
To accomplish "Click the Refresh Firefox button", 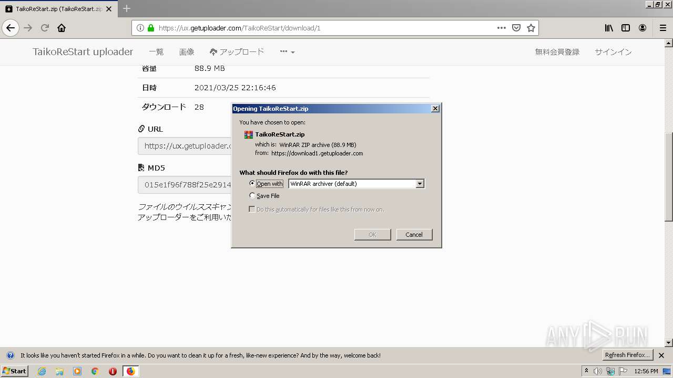I will (627, 355).
